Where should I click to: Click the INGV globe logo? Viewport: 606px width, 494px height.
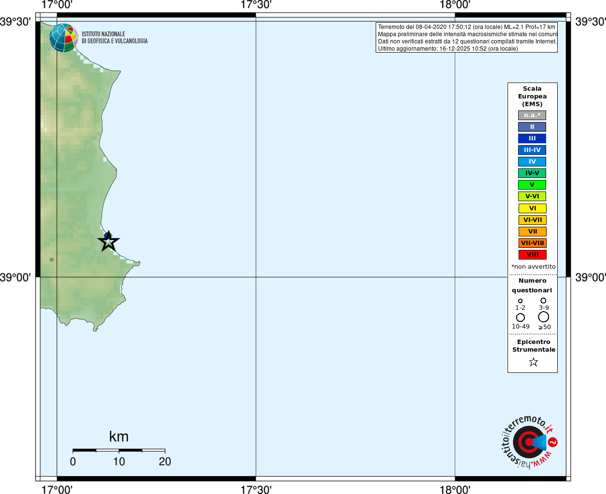pos(63,38)
